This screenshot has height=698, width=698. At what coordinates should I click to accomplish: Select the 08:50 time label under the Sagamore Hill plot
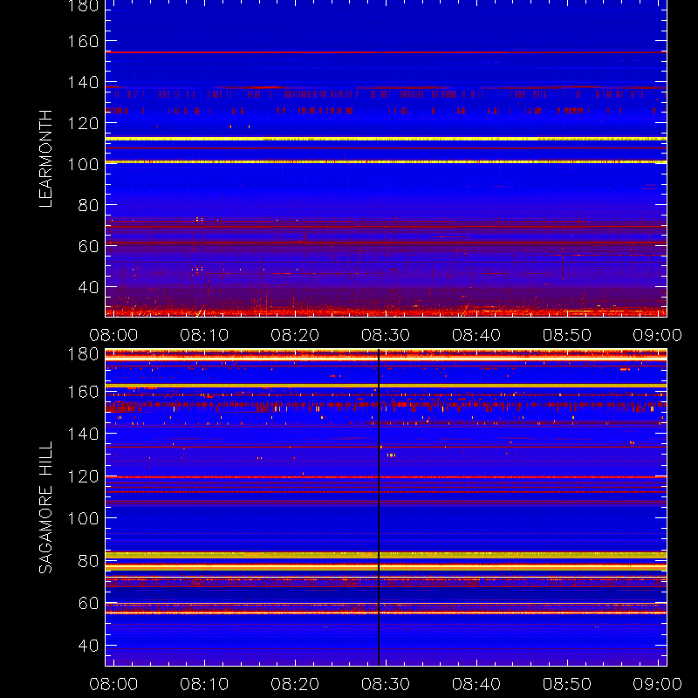pyautogui.click(x=567, y=684)
